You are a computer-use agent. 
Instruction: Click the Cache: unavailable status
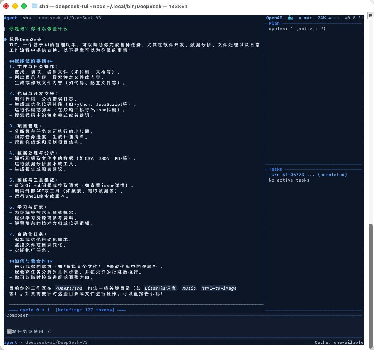pos(339,342)
